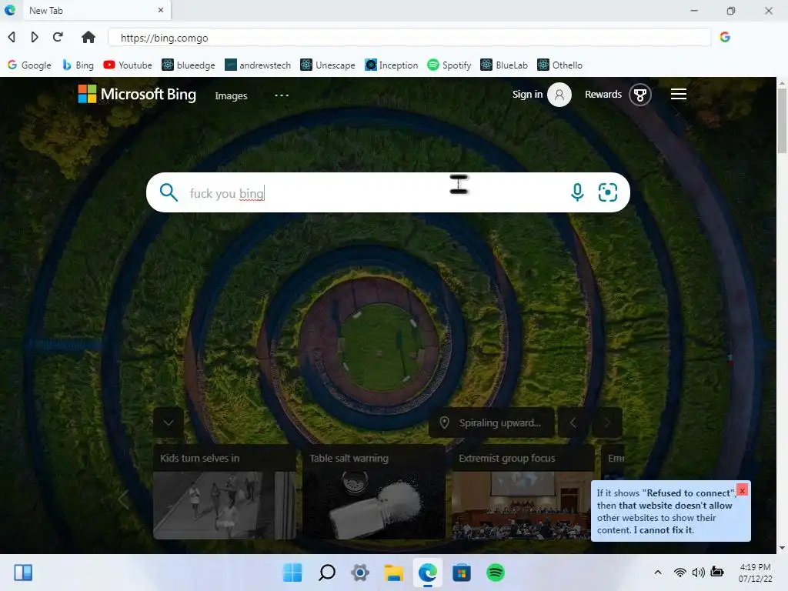Open the clock showing 4:19 PM
The width and height of the screenshot is (788, 591).
click(x=755, y=573)
